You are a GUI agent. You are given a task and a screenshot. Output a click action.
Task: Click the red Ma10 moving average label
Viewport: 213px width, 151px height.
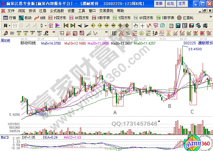71,43
